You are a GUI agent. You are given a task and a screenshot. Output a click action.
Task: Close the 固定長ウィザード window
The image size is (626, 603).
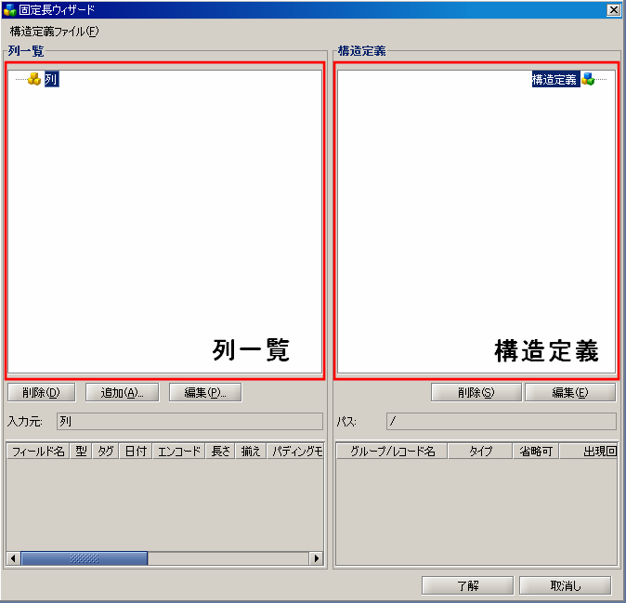tap(613, 9)
